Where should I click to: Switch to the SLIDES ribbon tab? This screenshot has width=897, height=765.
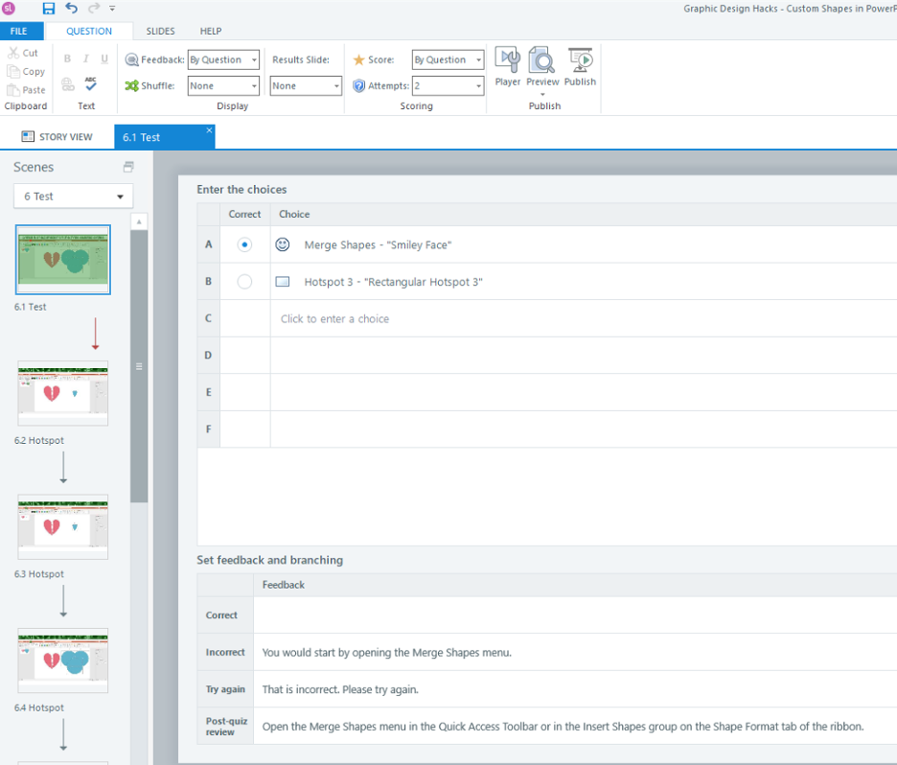tap(160, 30)
